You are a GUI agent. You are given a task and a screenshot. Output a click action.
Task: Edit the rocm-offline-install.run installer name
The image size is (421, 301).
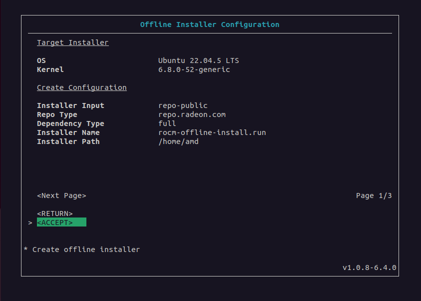(212, 132)
